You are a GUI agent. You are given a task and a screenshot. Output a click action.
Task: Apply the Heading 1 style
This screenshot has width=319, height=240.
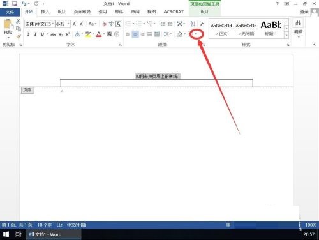pyautogui.click(x=271, y=29)
